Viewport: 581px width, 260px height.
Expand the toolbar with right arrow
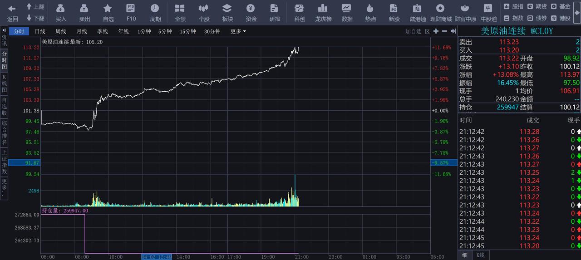pyautogui.click(x=577, y=13)
